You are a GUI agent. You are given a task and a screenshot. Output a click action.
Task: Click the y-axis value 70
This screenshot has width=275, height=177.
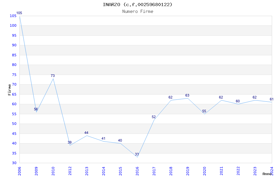(x=14, y=84)
